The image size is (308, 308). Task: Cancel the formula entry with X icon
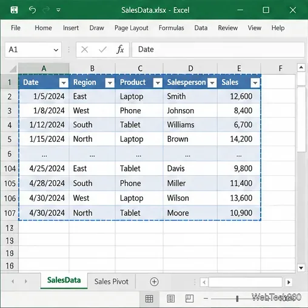coord(84,50)
